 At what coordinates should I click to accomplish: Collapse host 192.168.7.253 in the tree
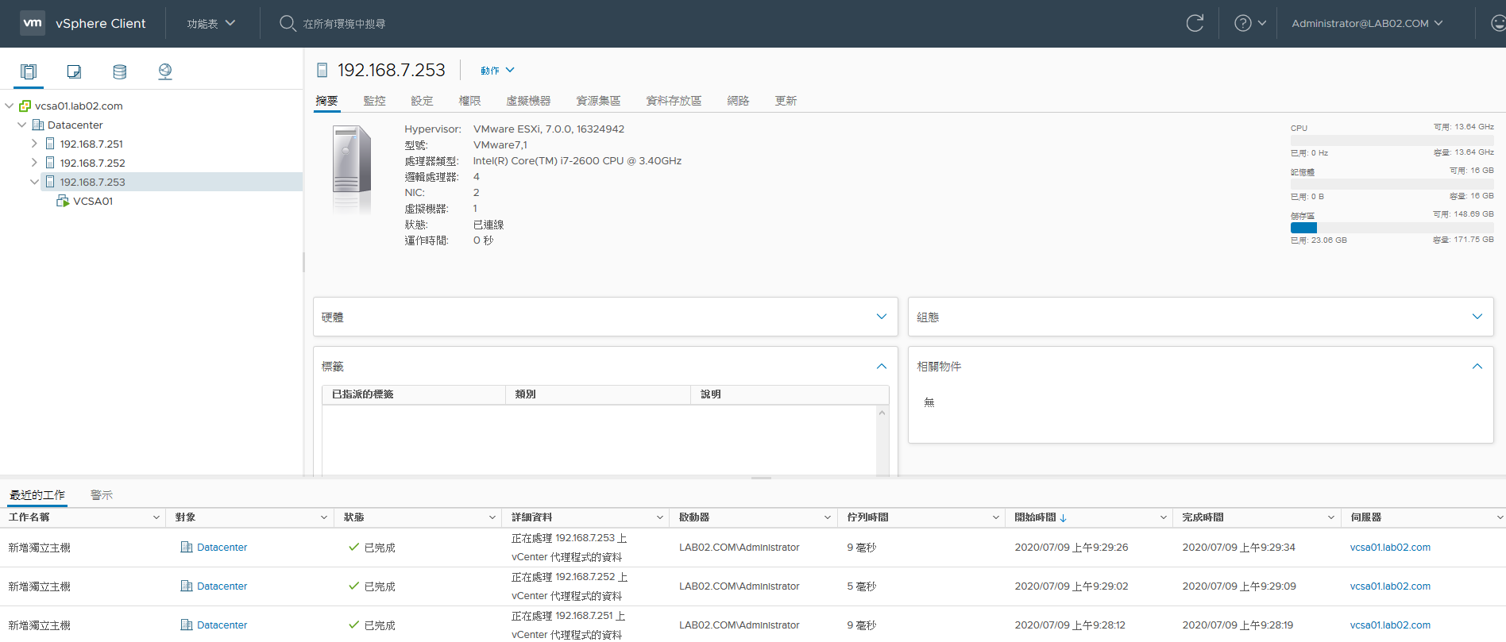(34, 182)
